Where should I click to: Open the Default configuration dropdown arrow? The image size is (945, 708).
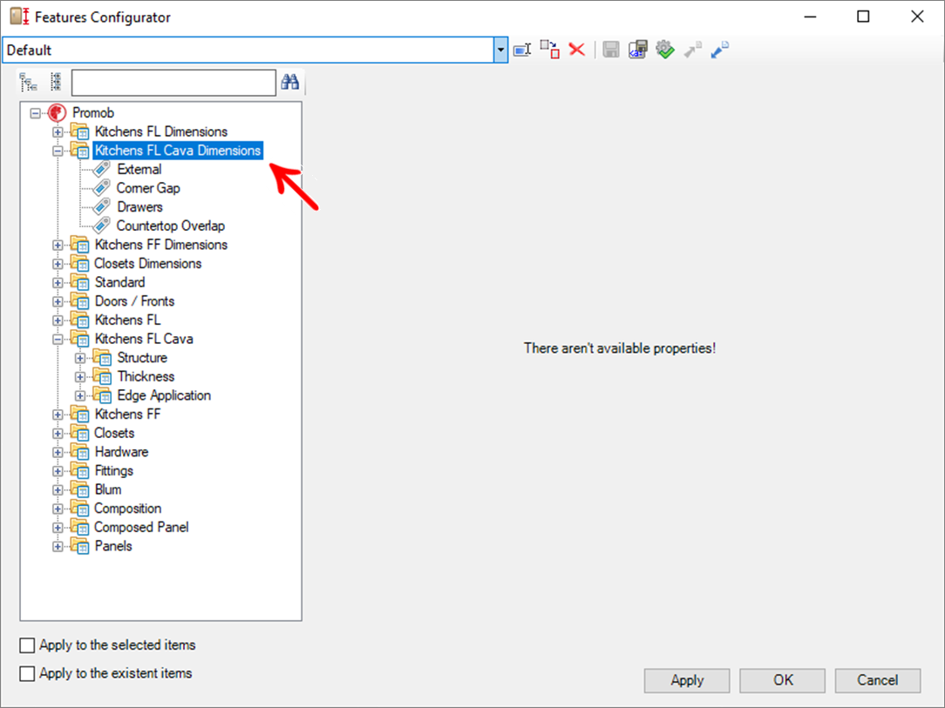pos(500,50)
